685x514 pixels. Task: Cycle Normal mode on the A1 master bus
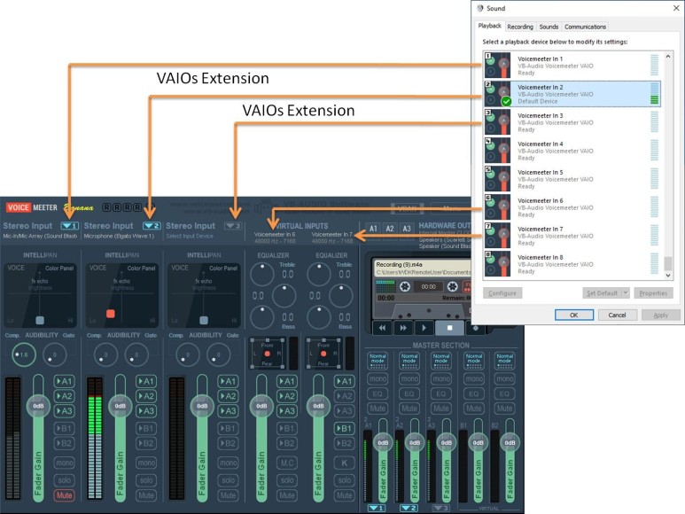click(x=378, y=361)
